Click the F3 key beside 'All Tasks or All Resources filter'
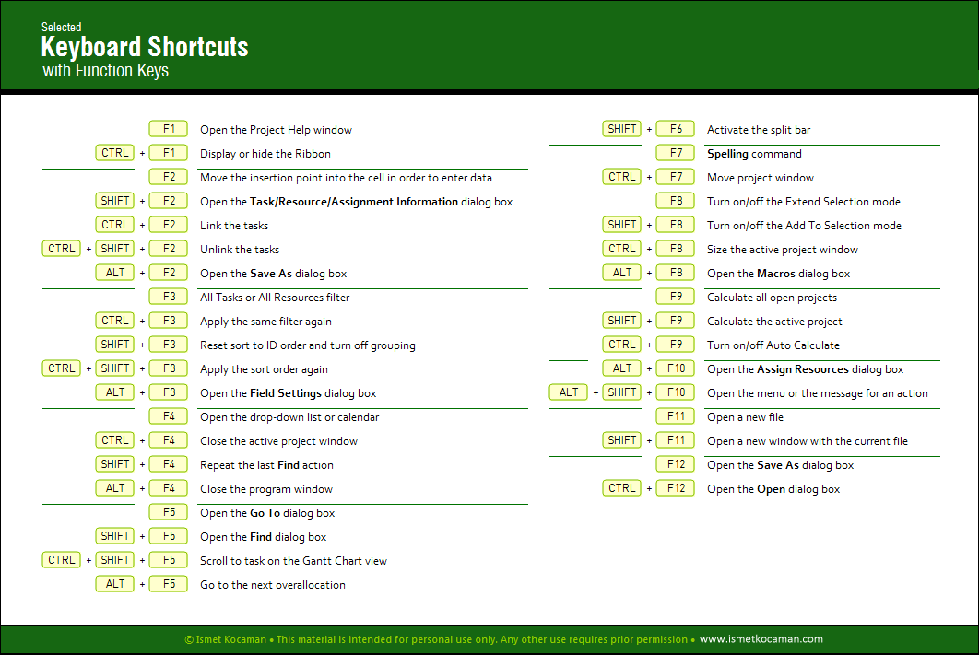 [169, 297]
